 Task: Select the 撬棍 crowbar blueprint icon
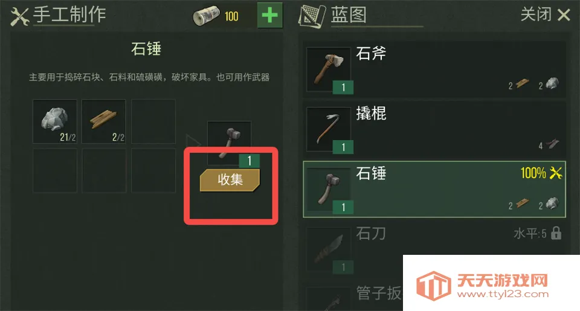pyautogui.click(x=329, y=129)
